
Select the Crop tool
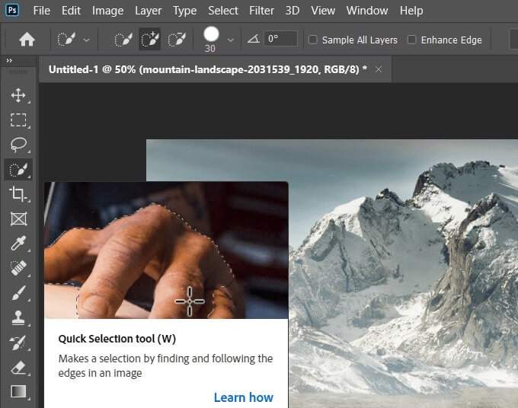[x=18, y=194]
